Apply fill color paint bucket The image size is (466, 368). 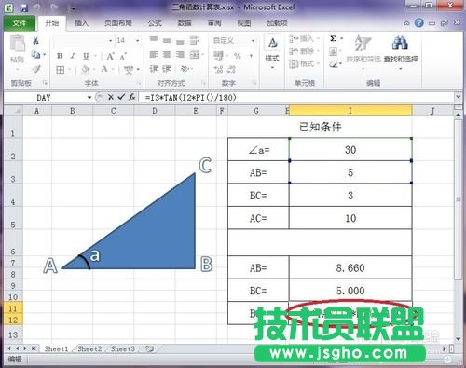pyautogui.click(x=86, y=69)
